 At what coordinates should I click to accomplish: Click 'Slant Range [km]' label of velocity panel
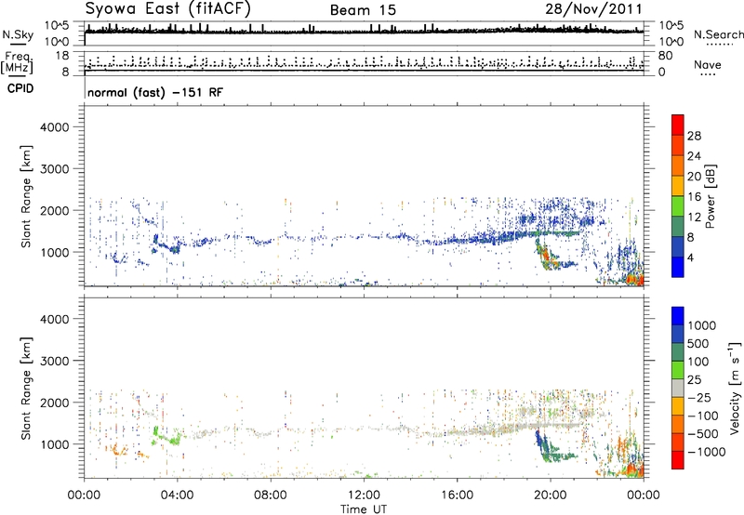pos(26,389)
